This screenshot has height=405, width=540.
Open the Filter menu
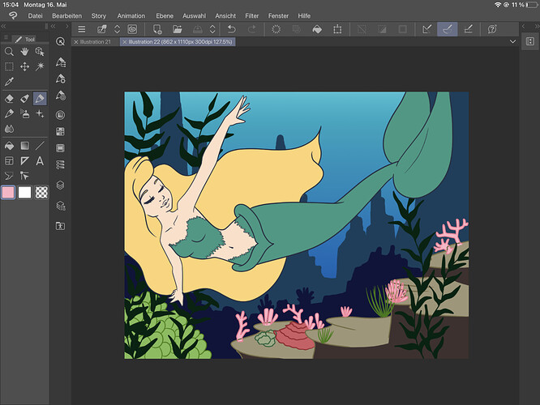pos(252,15)
